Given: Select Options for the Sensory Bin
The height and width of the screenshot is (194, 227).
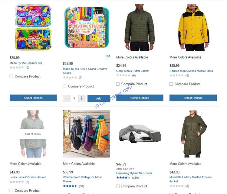Looking at the screenshot, I should click(33, 98).
